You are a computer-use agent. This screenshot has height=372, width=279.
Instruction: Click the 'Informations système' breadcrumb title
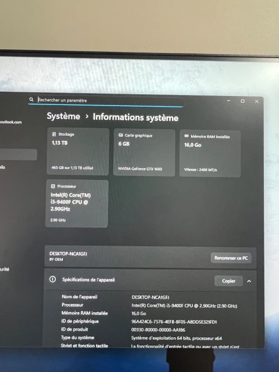pos(136,117)
